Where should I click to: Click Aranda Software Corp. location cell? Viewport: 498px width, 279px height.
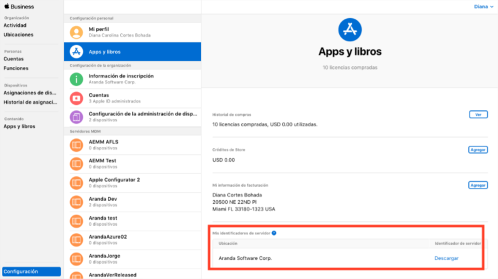point(245,258)
